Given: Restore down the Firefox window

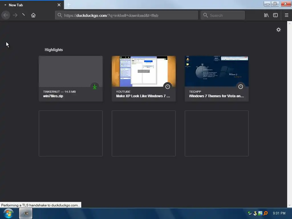Looking at the screenshot, I should pos(275,4).
